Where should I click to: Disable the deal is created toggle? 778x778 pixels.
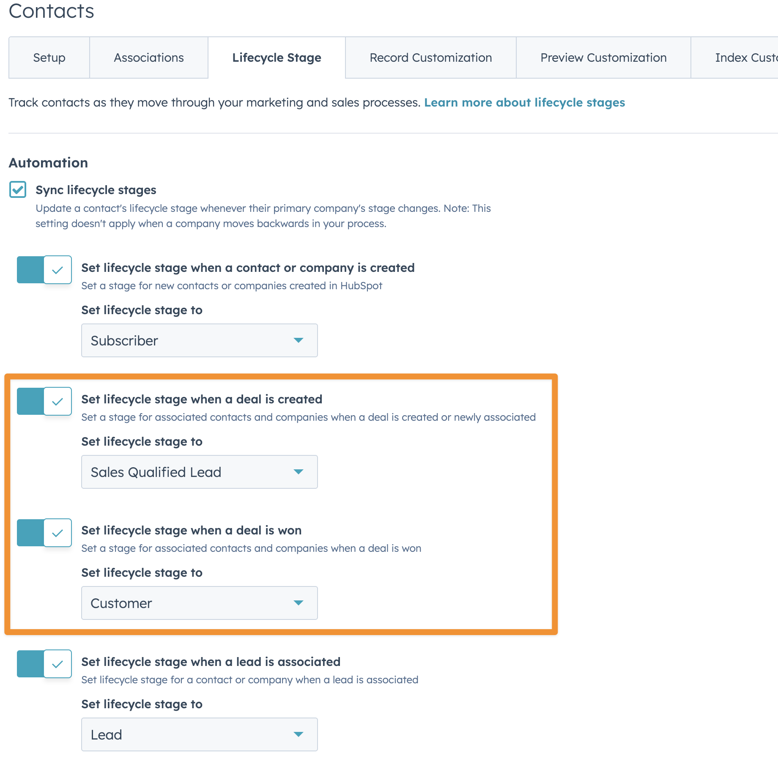44,401
